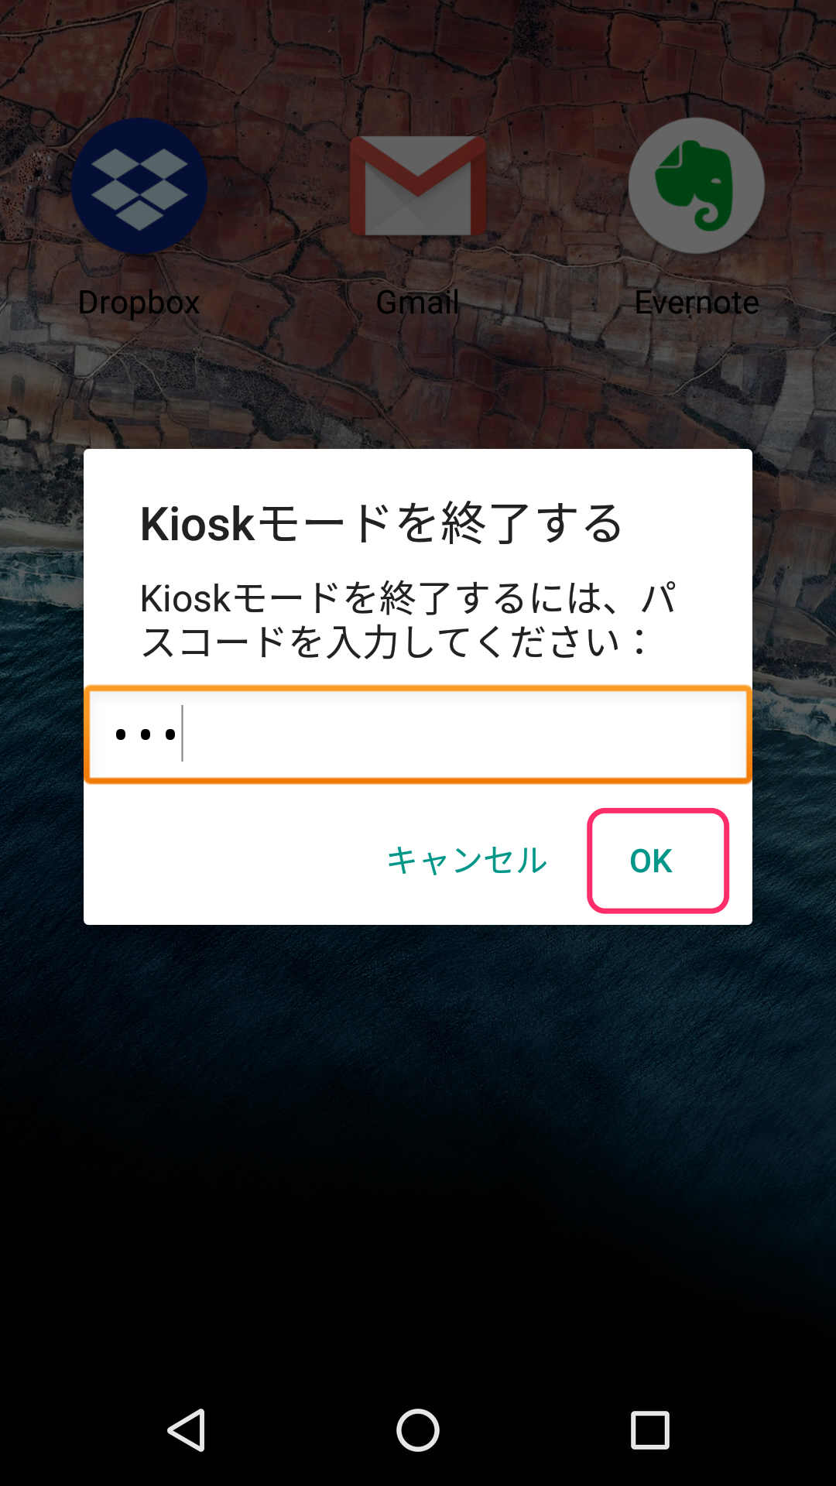Select the Gmail text label
The height and width of the screenshot is (1486, 836).
(418, 303)
